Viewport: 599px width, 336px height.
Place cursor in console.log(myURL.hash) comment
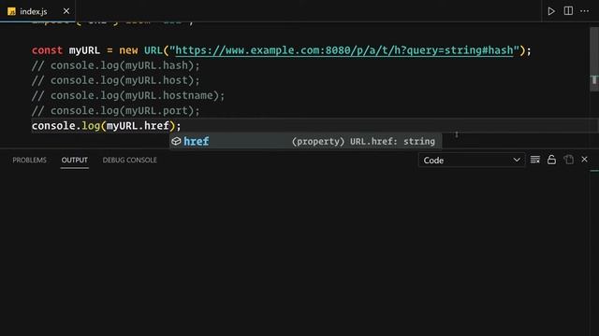click(116, 65)
